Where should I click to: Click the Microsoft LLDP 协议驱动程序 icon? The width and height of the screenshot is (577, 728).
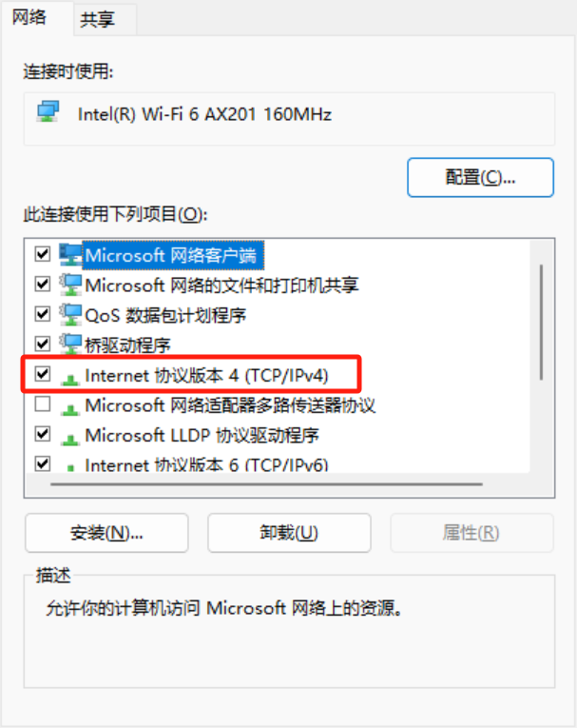click(x=70, y=439)
